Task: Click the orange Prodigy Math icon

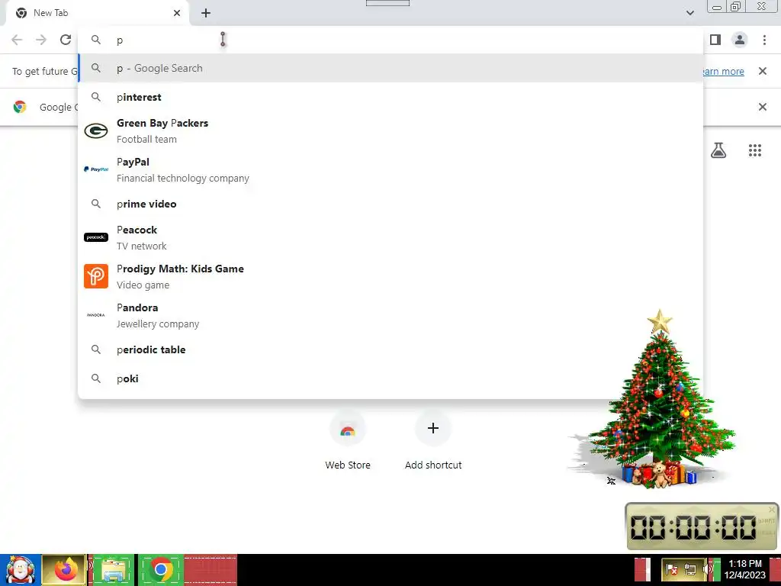Action: click(96, 276)
